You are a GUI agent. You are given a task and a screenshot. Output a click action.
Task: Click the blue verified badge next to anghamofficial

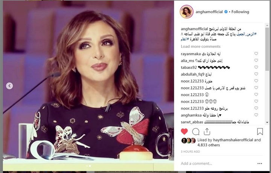pos(226,12)
